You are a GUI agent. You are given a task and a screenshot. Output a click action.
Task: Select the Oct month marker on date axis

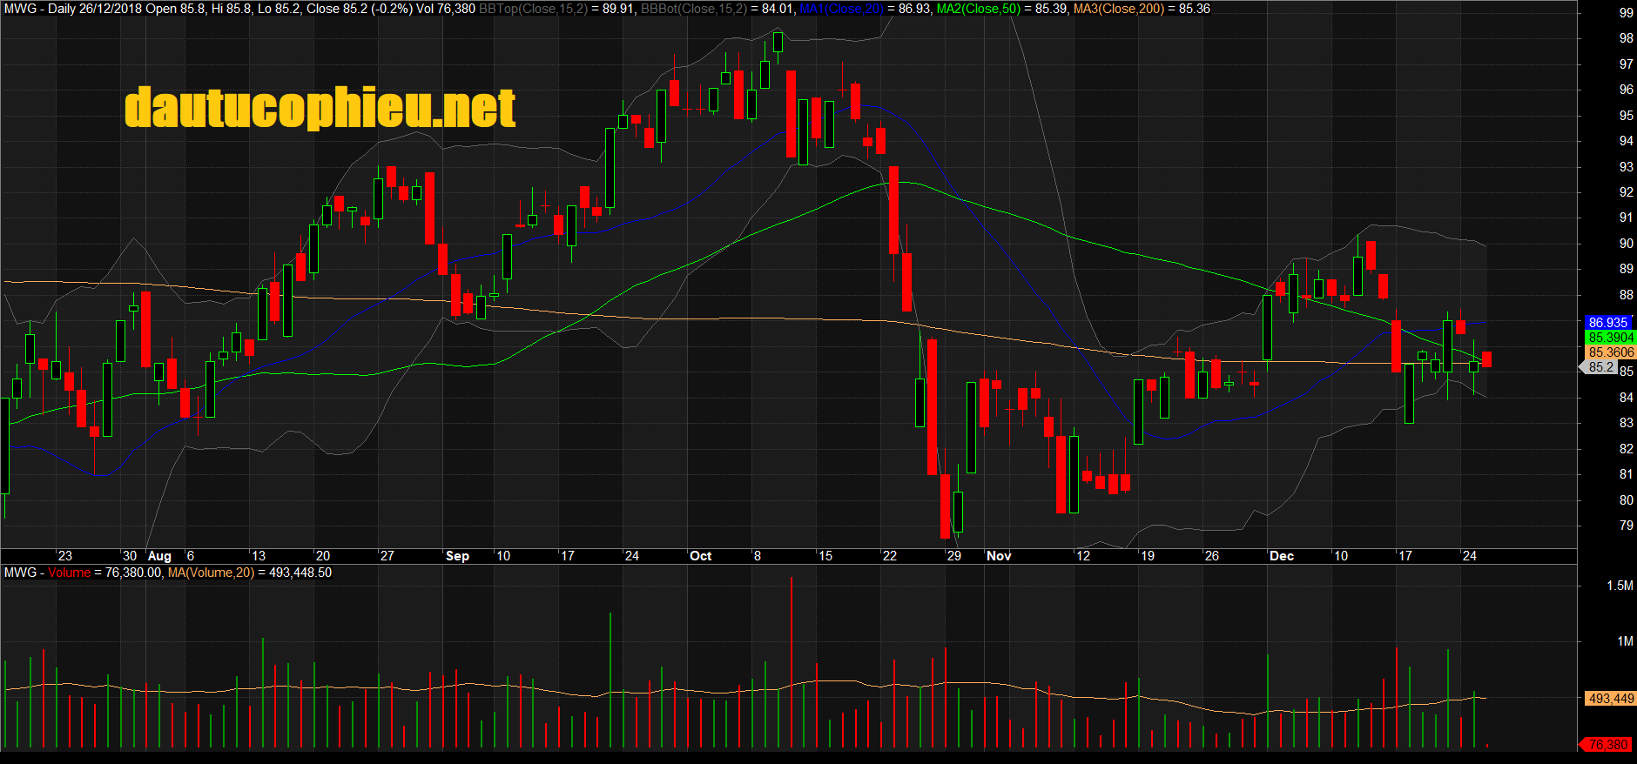[x=700, y=556]
